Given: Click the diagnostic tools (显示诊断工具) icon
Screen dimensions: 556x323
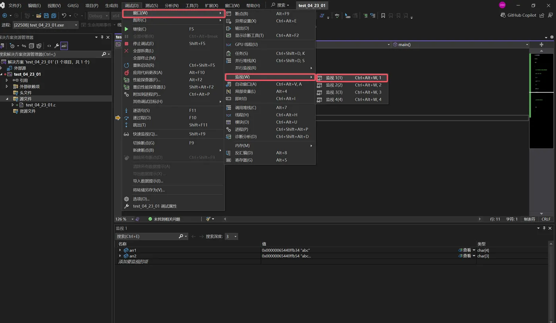Looking at the screenshot, I should tap(228, 35).
